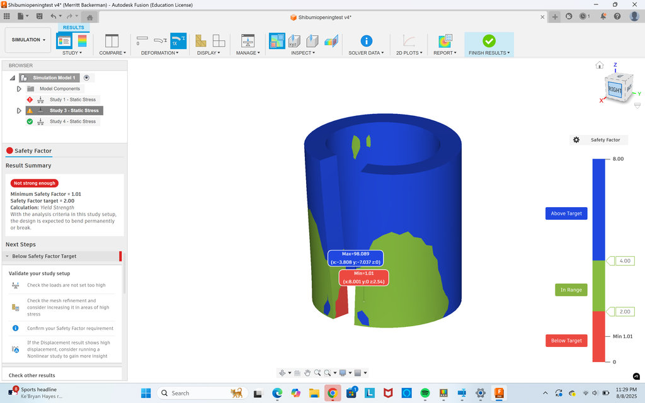
Task: Open the INSPECT dropdown menu
Action: [303, 53]
